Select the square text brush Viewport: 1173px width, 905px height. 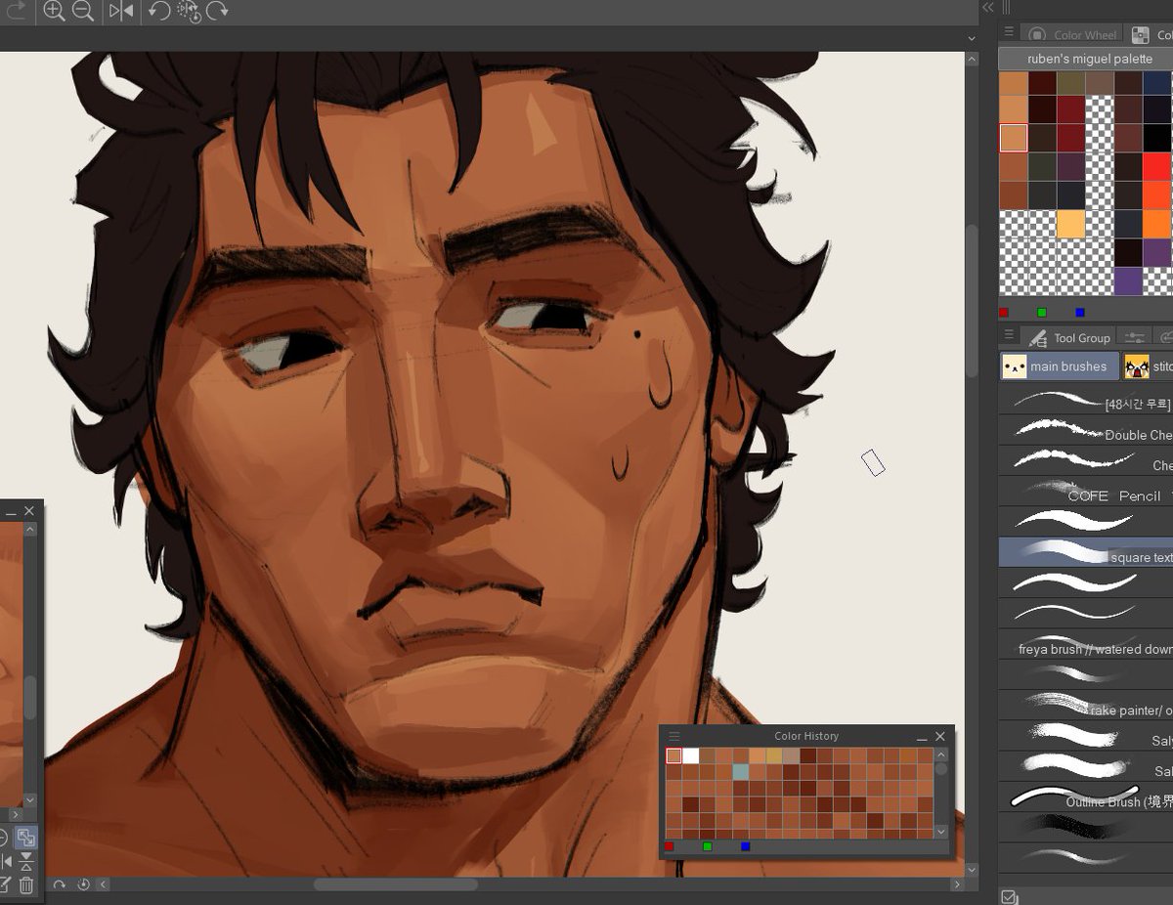[1086, 552]
